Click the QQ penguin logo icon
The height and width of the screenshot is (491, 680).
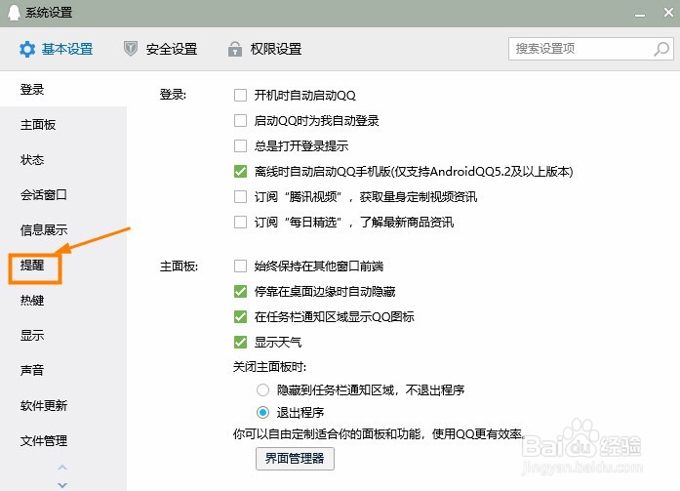pyautogui.click(x=14, y=13)
